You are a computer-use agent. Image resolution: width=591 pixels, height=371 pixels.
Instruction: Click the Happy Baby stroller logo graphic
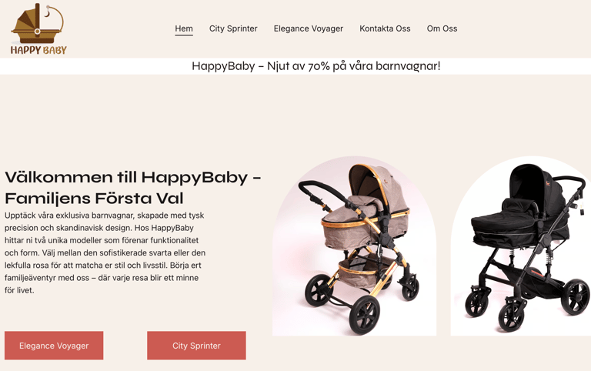pos(38,23)
